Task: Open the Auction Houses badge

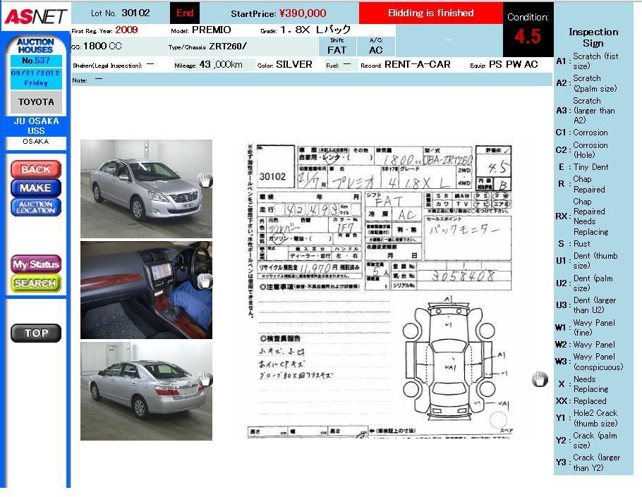Action: click(35, 46)
